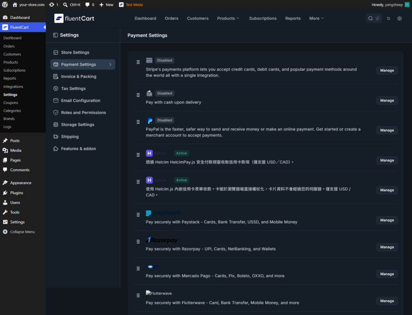Click drag handle for cash on delivery row
Image resolution: width=412 pixels, height=315 pixels.
(138, 95)
